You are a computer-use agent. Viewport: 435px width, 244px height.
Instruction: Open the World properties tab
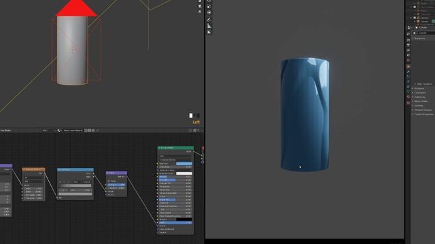pyautogui.click(x=408, y=60)
